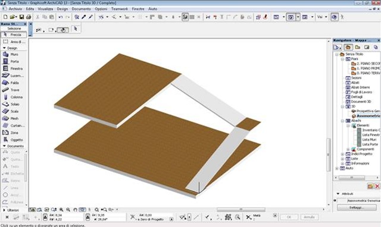Collapse the Piani node in Navigator
The height and width of the screenshot is (227, 381).
pyautogui.click(x=342, y=59)
